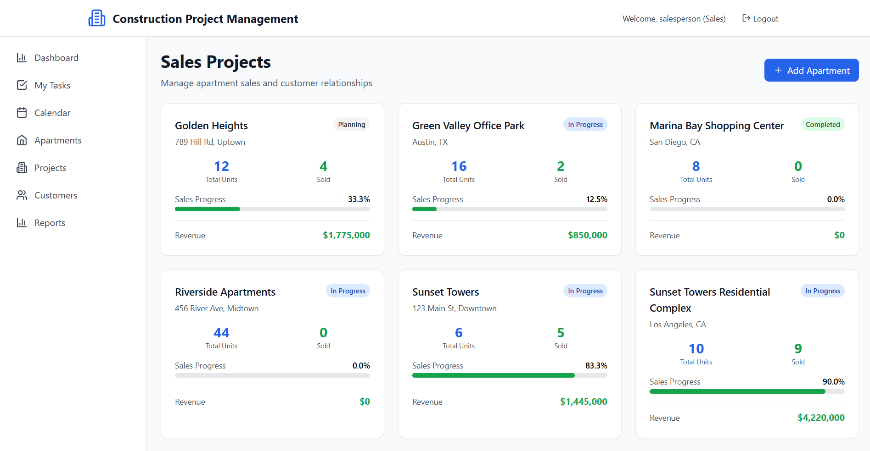Click the My Tasks checkmark icon
Screen dimensions: 870x451
(22, 85)
